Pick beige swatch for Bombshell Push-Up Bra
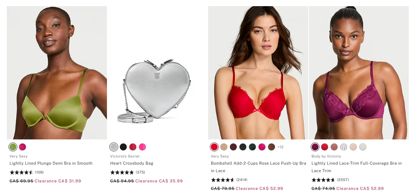 tap(224, 147)
